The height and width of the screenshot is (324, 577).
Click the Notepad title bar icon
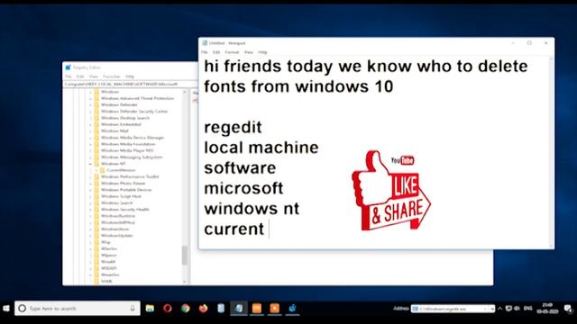[205, 43]
